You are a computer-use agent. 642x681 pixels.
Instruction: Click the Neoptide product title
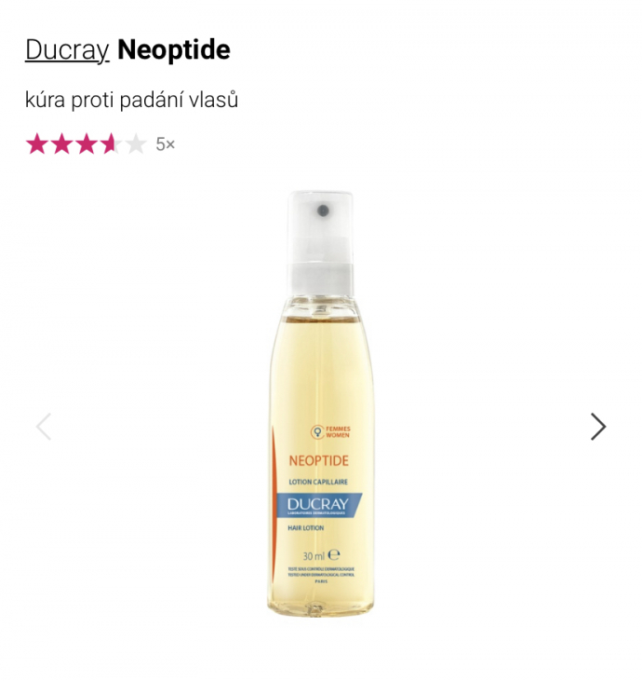pyautogui.click(x=174, y=50)
